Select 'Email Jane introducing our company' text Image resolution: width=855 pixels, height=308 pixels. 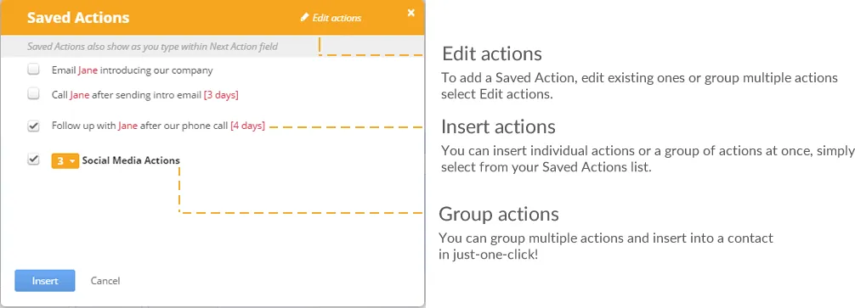tap(133, 70)
